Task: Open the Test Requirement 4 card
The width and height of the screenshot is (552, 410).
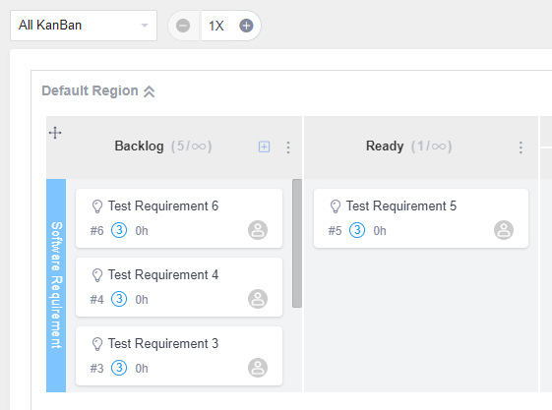Action: [x=179, y=287]
